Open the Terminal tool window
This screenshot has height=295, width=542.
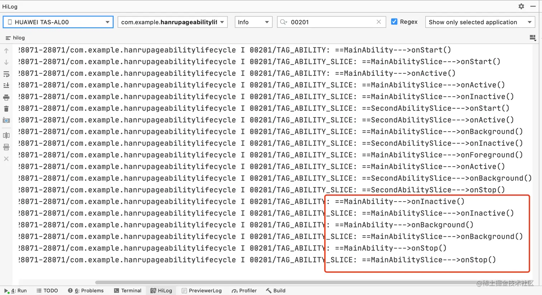[x=128, y=291]
